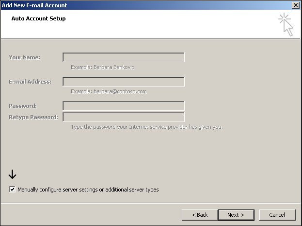
Task: Click the wizard cursor icon in header
Action: (x=286, y=24)
